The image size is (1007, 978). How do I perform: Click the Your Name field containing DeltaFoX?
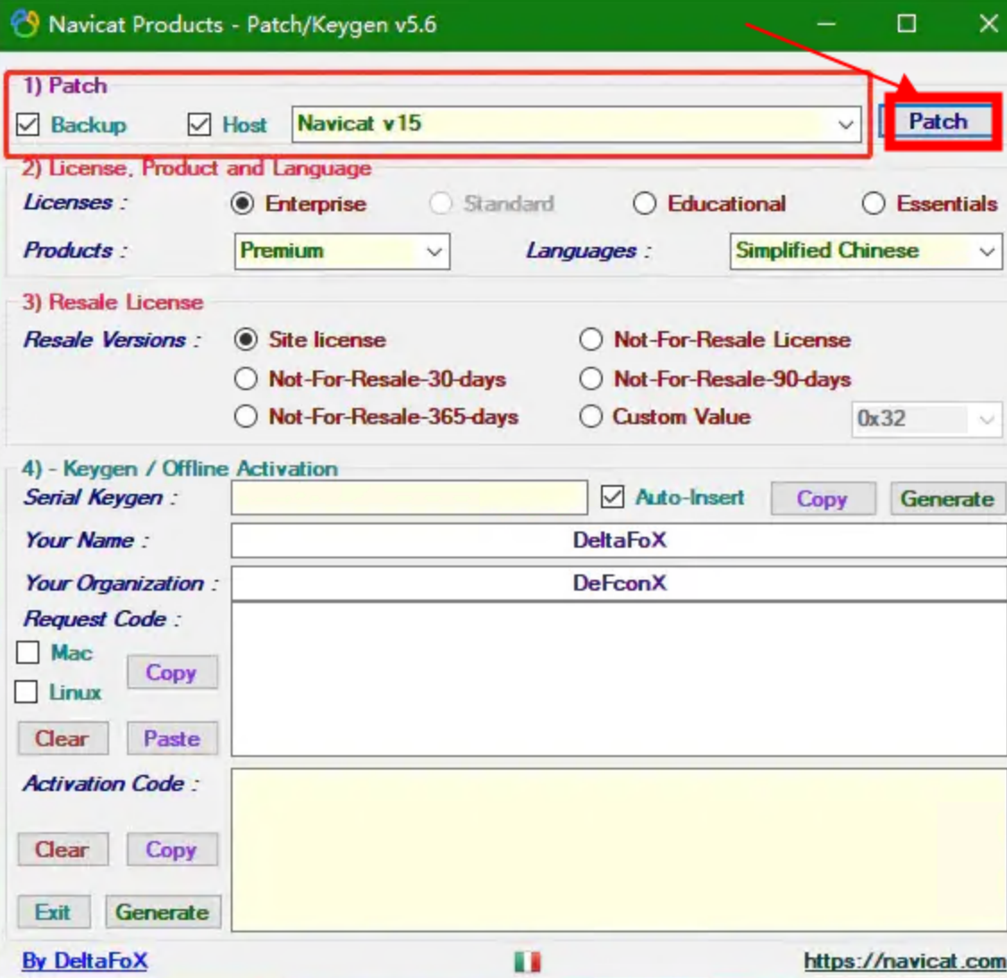[619, 540]
